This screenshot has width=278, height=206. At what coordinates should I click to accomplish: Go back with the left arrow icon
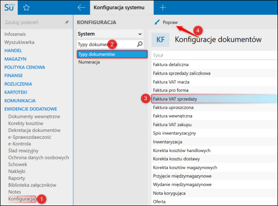pyautogui.click(x=82, y=8)
